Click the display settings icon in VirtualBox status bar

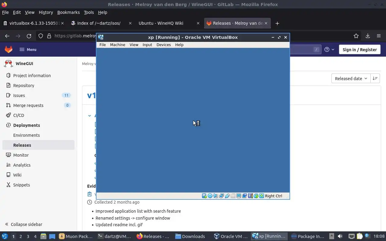(239, 196)
